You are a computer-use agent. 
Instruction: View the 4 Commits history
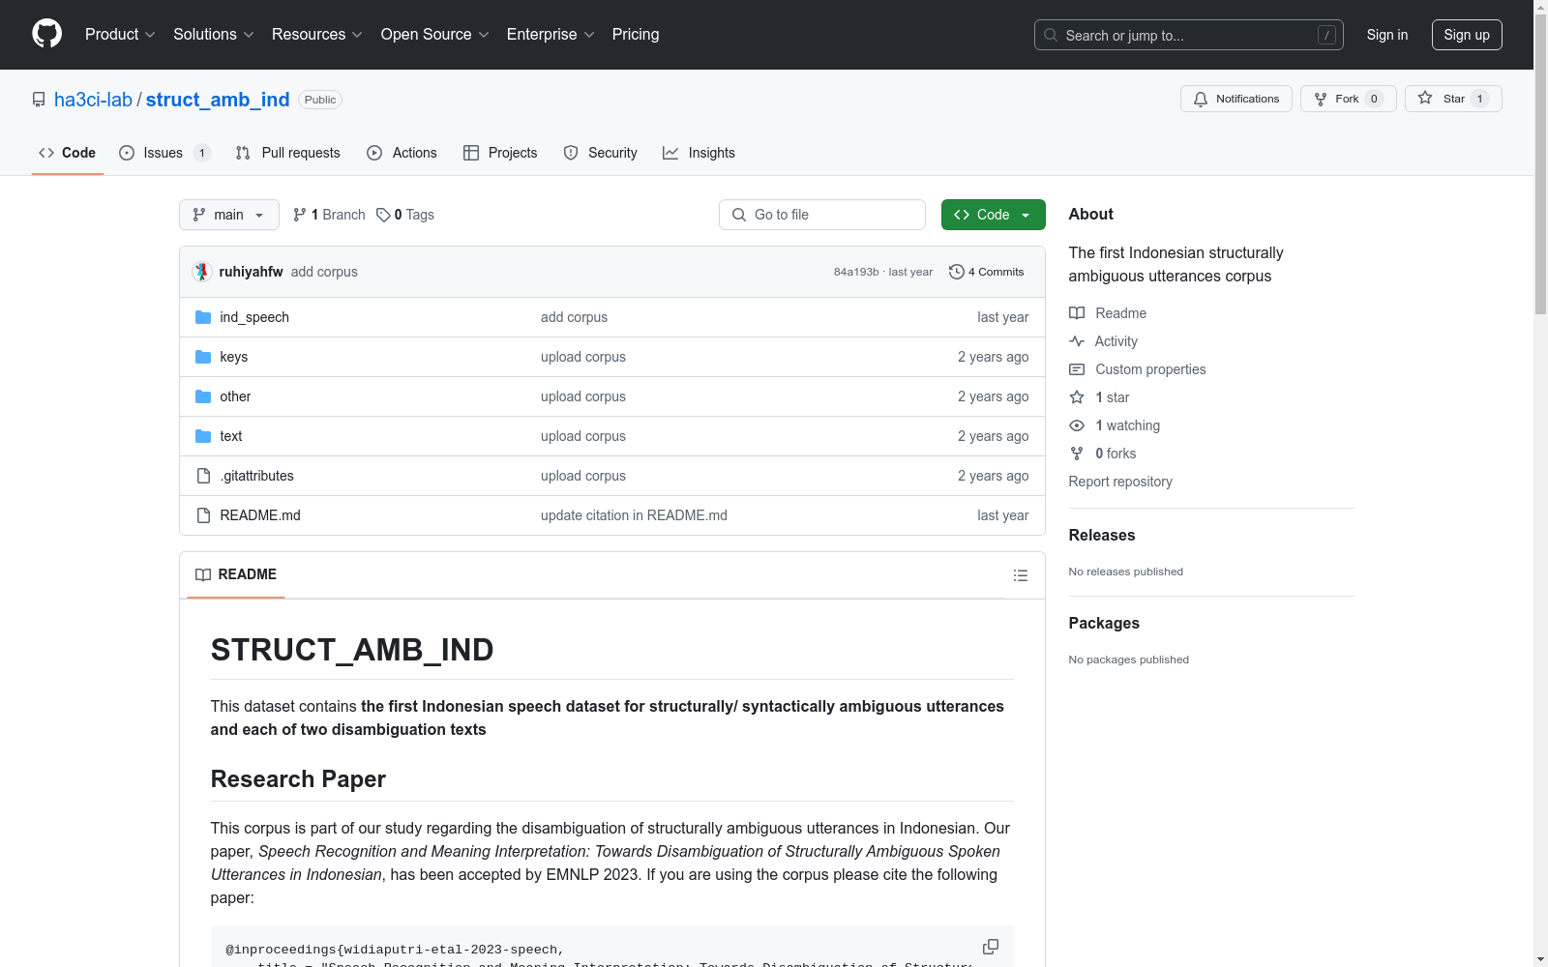click(987, 272)
